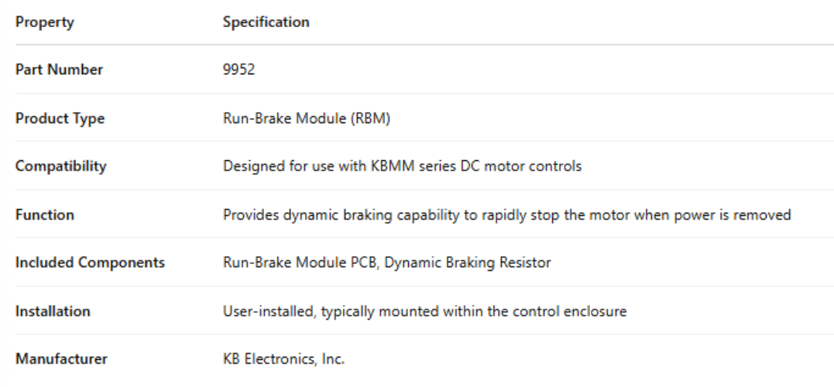Click the part number value 9952

tap(239, 70)
